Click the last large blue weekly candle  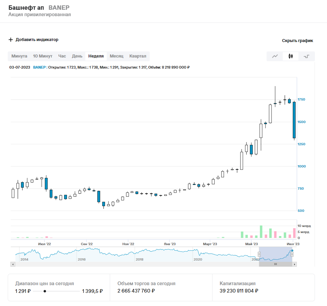tap(294, 120)
